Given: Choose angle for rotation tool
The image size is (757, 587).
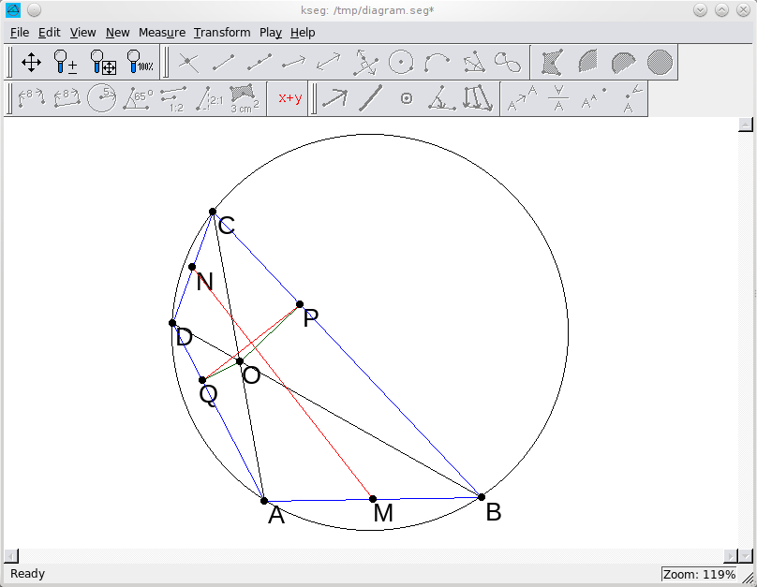Looking at the screenshot, I should 442,98.
